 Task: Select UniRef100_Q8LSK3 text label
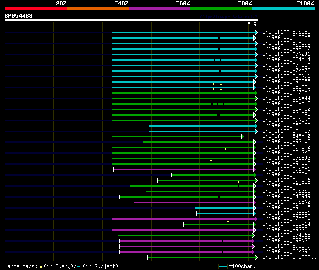click(286, 153)
